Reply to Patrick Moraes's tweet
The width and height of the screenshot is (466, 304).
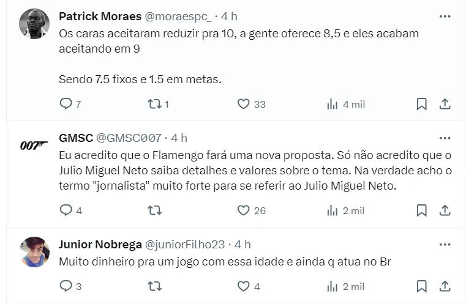point(66,104)
